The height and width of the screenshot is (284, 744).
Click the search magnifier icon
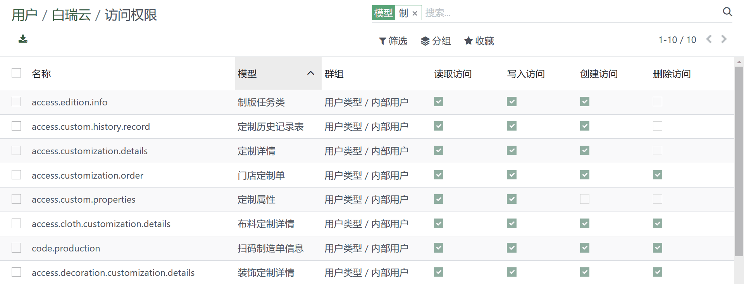coord(727,12)
